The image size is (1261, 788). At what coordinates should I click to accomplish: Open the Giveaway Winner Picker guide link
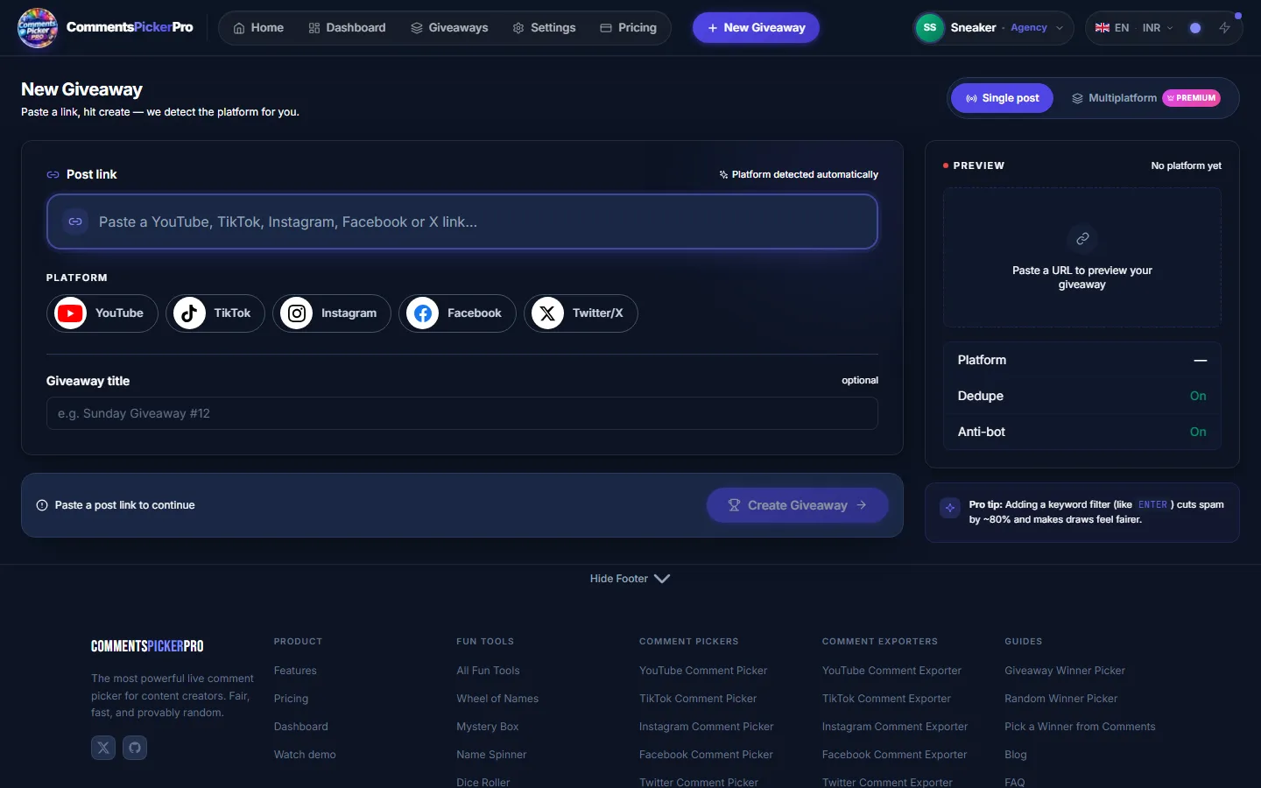[1065, 671]
